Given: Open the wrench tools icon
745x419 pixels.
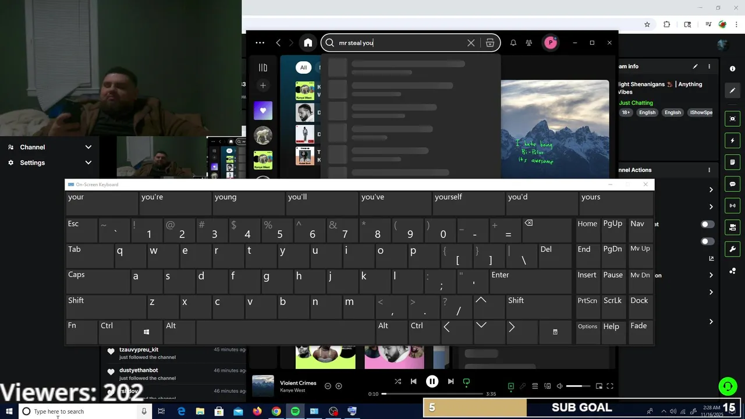Looking at the screenshot, I should coord(732,249).
